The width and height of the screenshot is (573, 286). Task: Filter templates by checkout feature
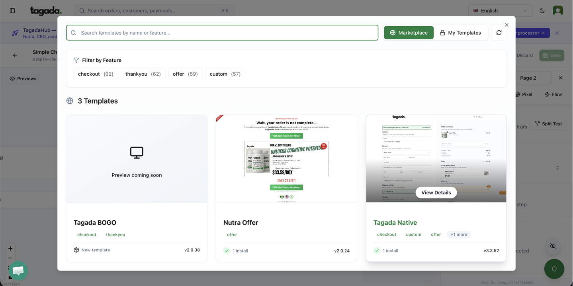tap(96, 74)
